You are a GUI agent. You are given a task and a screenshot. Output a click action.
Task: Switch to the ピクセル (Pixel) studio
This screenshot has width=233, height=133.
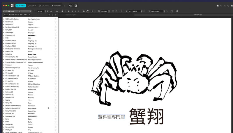coord(32,6)
